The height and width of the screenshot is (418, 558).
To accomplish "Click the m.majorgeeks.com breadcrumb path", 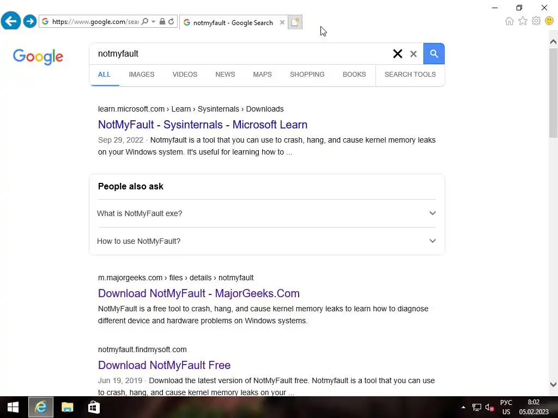I will tap(176, 278).
